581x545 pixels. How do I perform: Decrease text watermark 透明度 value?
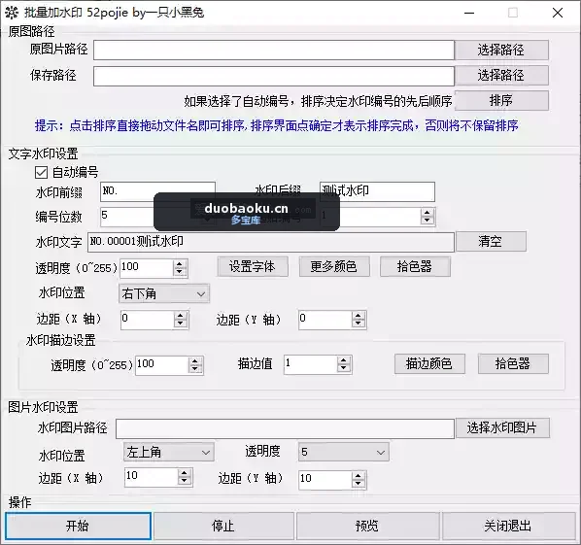point(180,272)
